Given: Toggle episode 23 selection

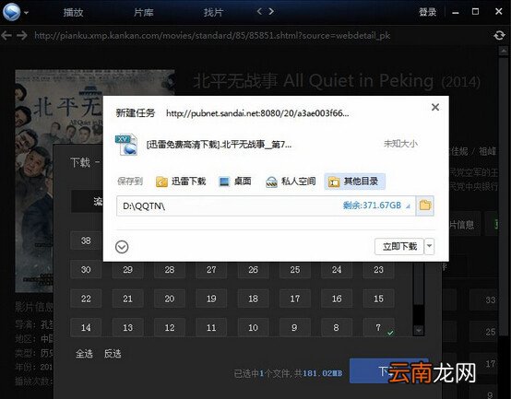Looking at the screenshot, I should (x=378, y=269).
